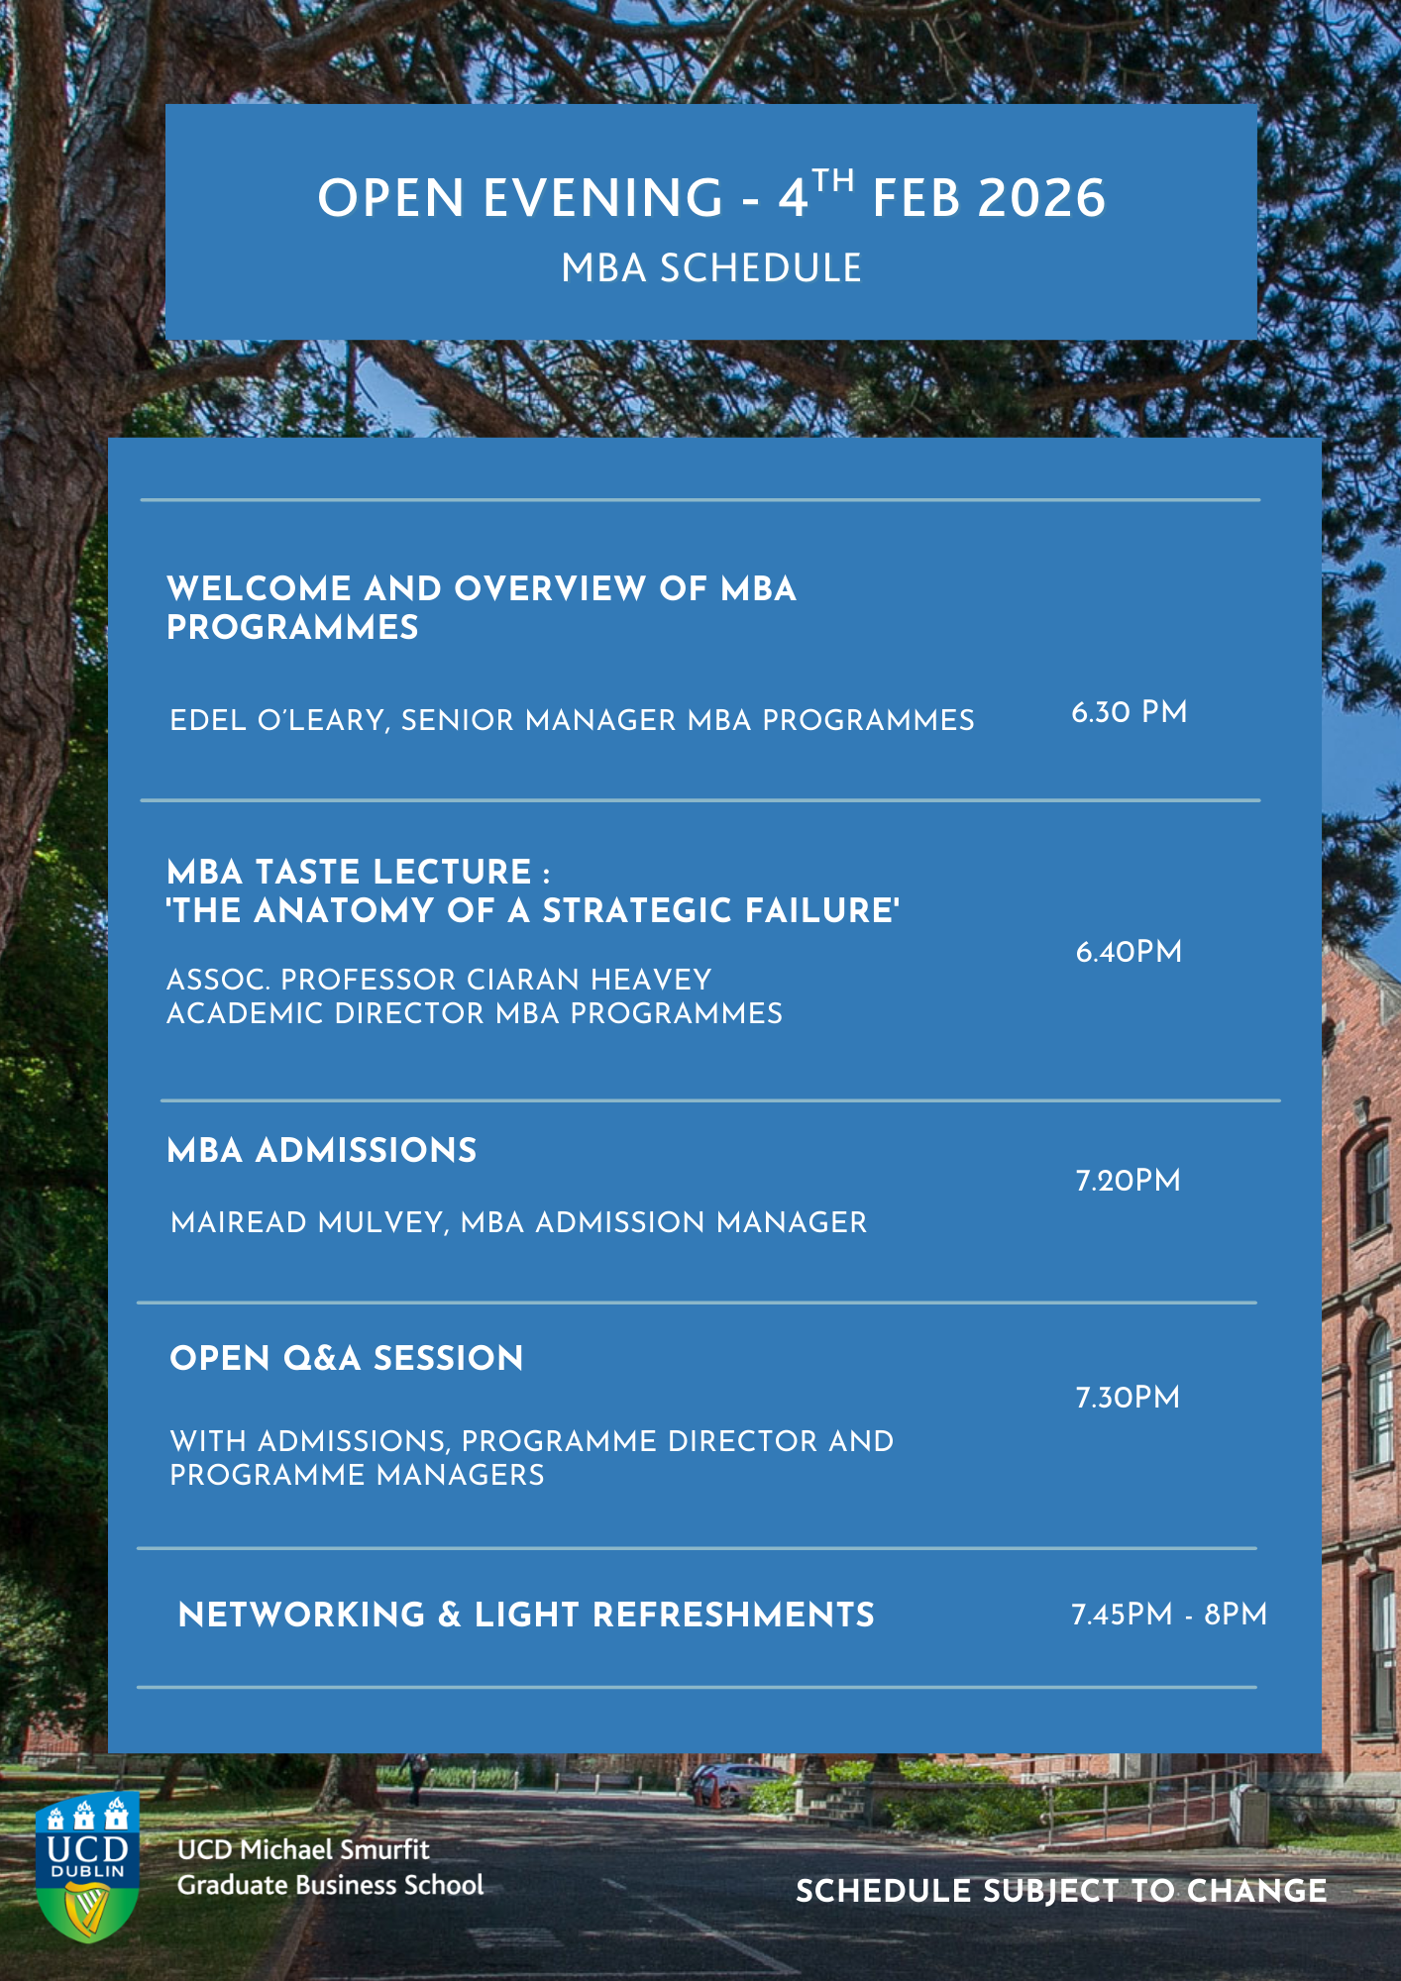The height and width of the screenshot is (1981, 1401).
Task: Click the Schedule Subject to Change notice
Action: coord(1060,1891)
